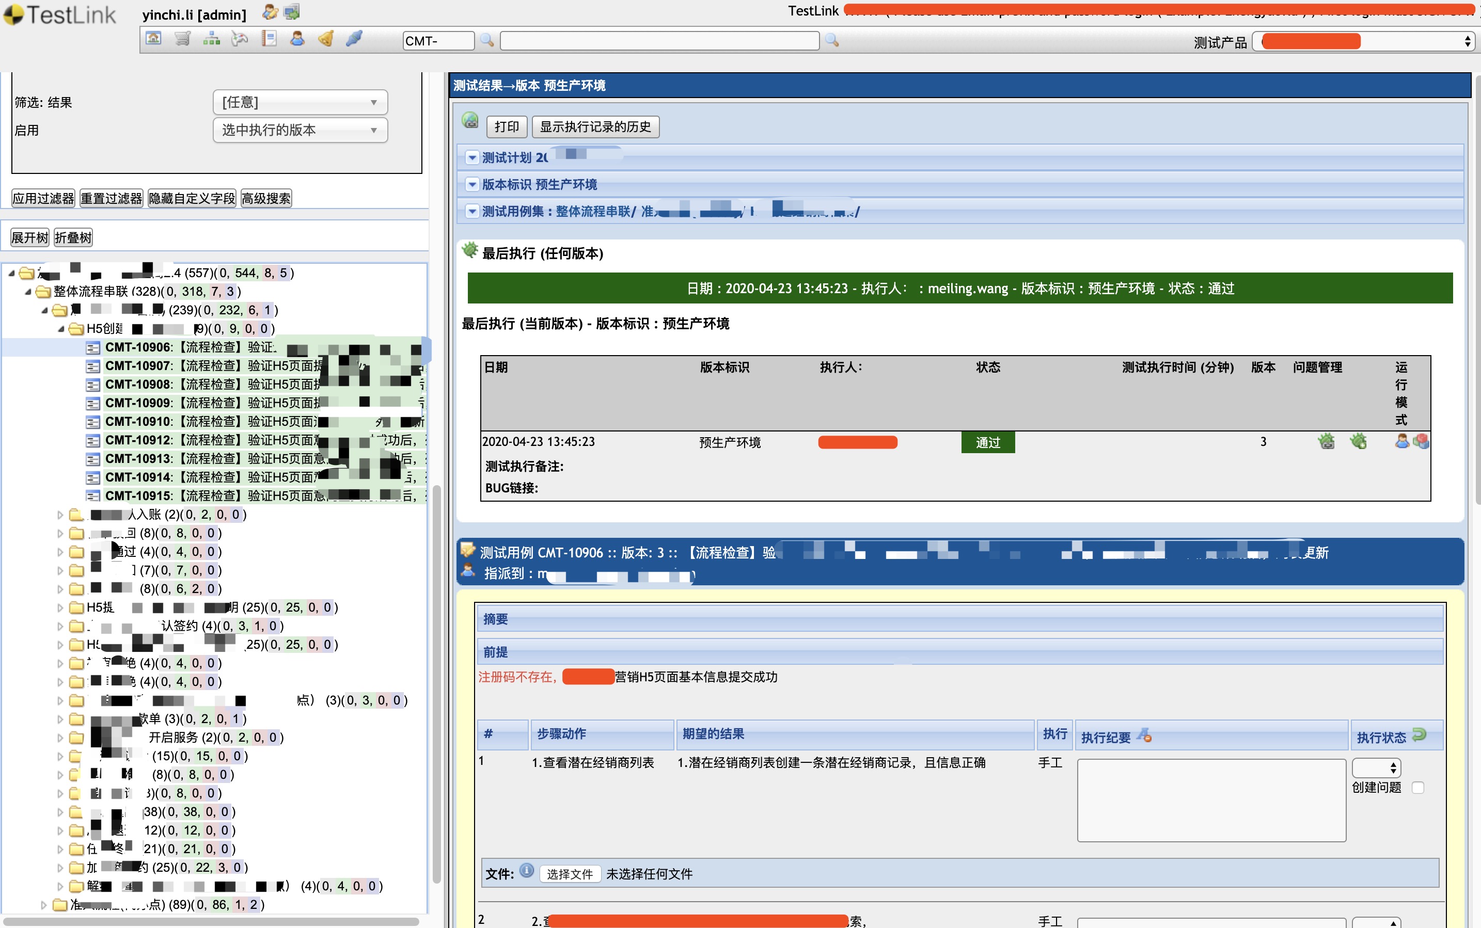Open the 测试产品 selector dropdown
This screenshot has height=928, width=1481.
click(1363, 42)
